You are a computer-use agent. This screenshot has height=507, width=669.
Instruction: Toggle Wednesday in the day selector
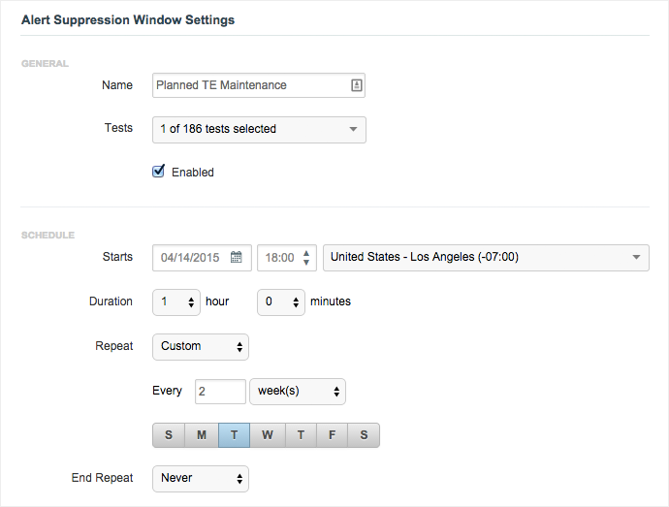coord(267,435)
